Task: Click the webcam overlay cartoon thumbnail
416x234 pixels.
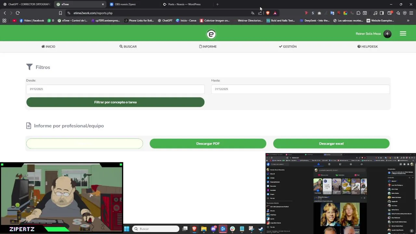Action: [x=61, y=198]
